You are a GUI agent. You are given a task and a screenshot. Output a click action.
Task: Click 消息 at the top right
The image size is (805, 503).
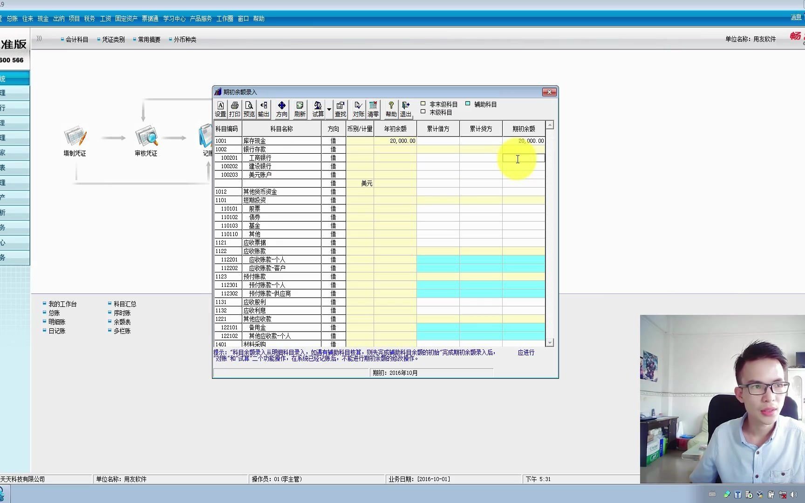(796, 17)
